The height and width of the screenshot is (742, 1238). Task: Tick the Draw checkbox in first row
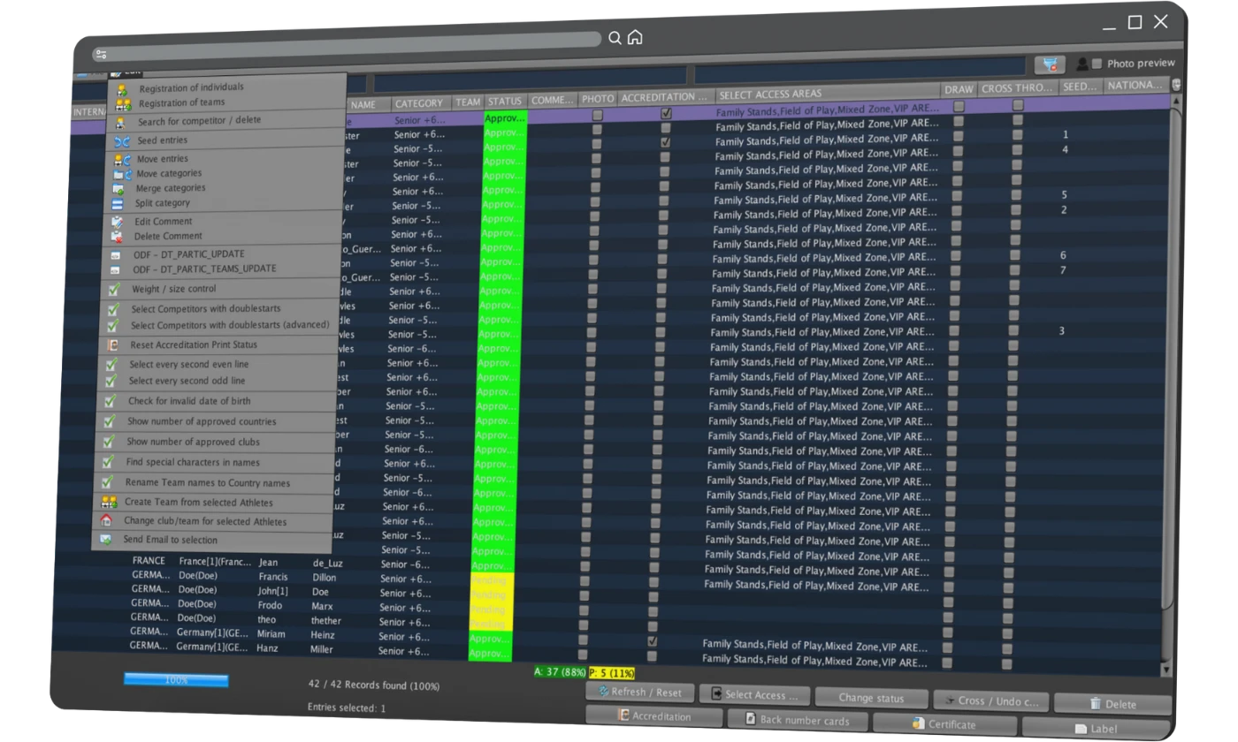[x=959, y=106]
